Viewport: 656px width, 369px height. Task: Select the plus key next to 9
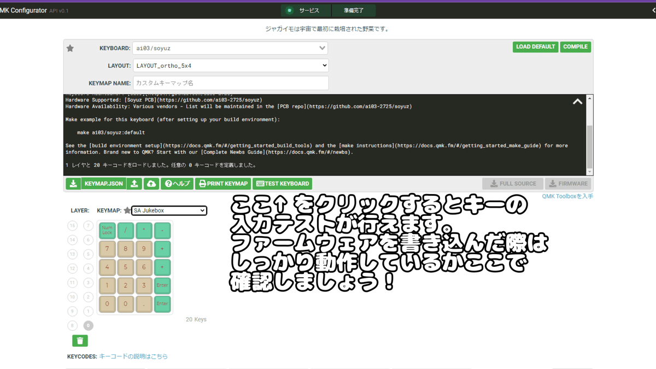pyautogui.click(x=162, y=249)
